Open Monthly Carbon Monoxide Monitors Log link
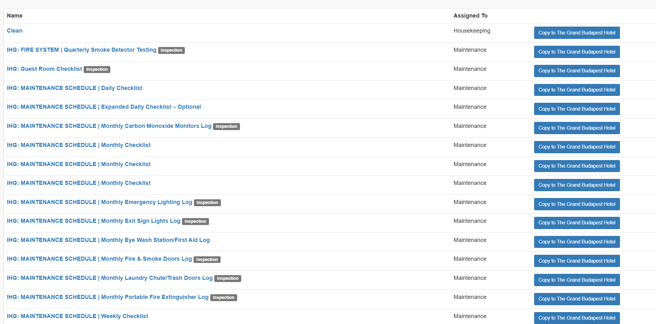 tap(109, 126)
